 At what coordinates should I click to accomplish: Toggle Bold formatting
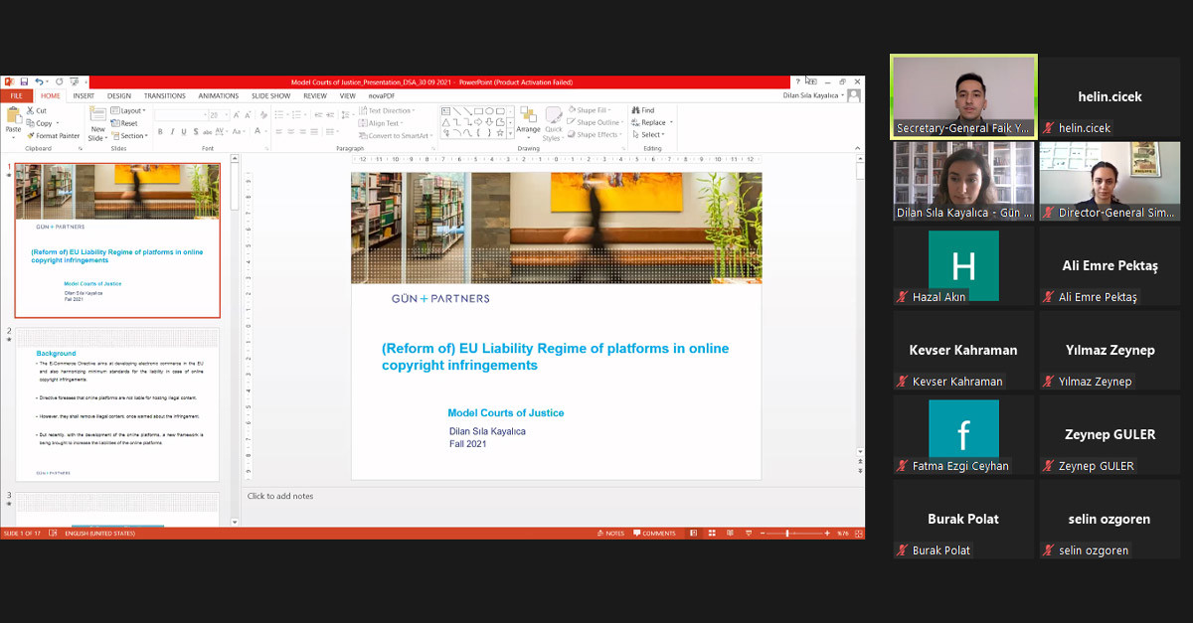(159, 131)
